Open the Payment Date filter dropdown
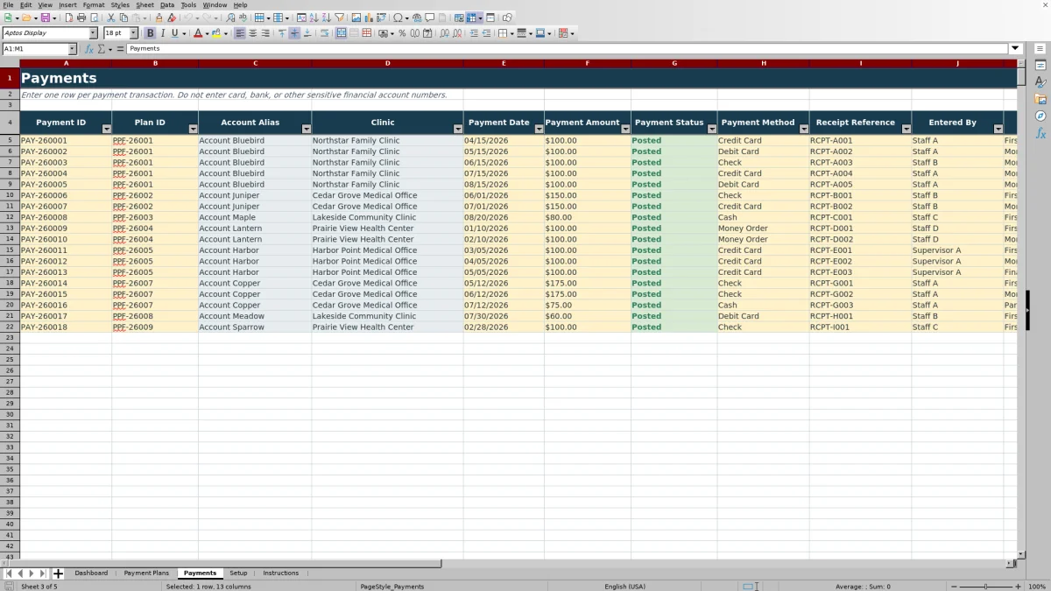The image size is (1051, 591). pos(539,129)
